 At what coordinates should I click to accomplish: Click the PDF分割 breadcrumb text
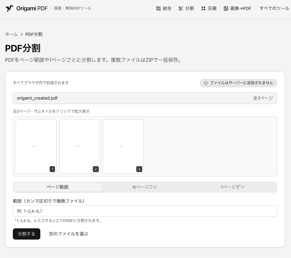[x=34, y=34]
